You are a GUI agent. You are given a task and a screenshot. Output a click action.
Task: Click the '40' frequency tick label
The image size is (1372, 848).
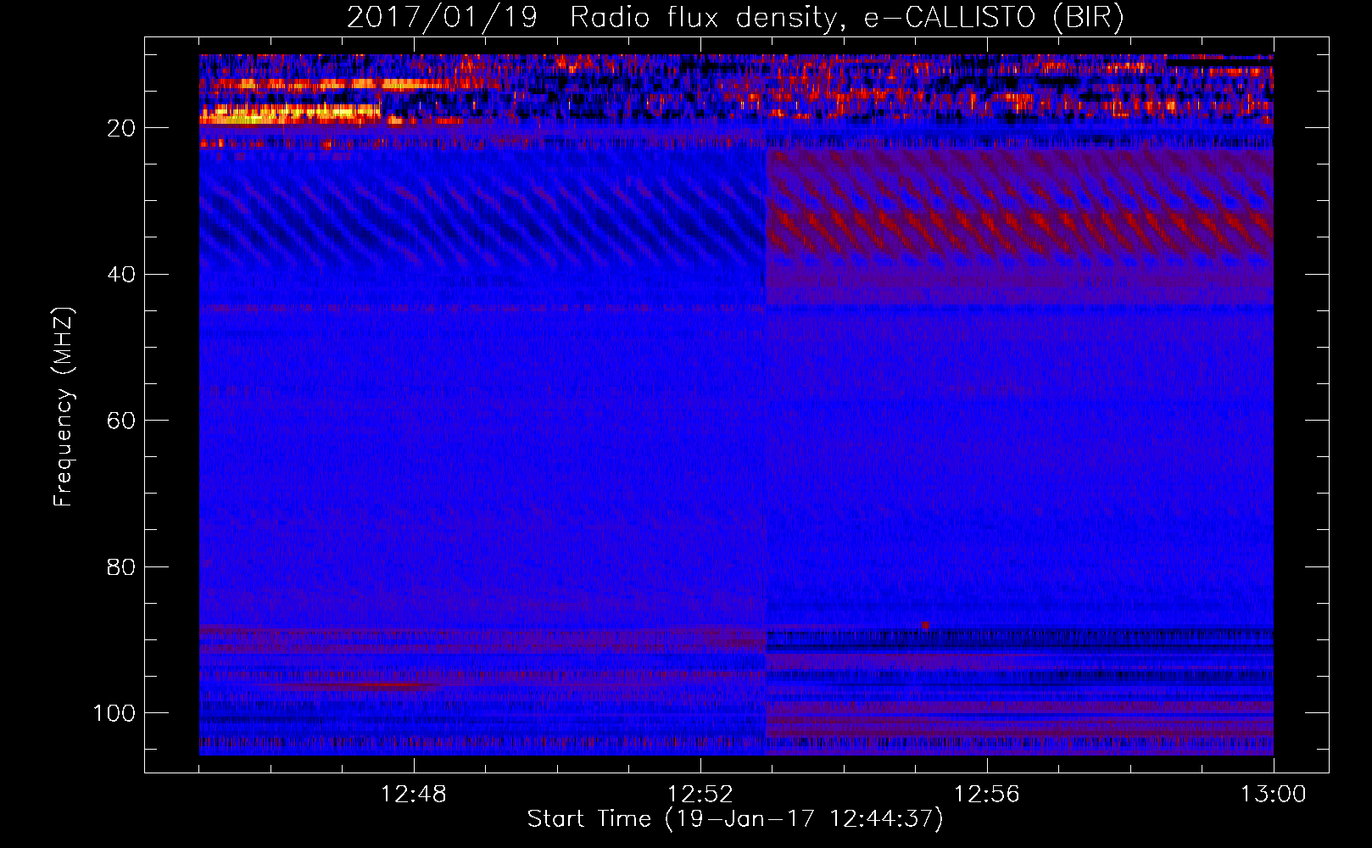tap(121, 275)
